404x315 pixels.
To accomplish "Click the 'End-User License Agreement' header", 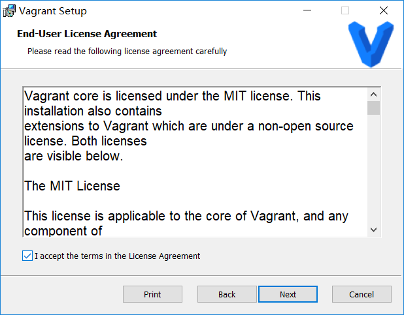I will (87, 34).
